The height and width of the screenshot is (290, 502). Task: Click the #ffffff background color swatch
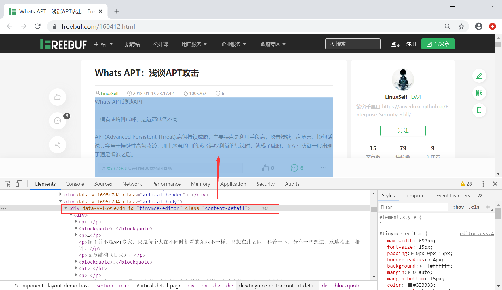click(x=427, y=266)
